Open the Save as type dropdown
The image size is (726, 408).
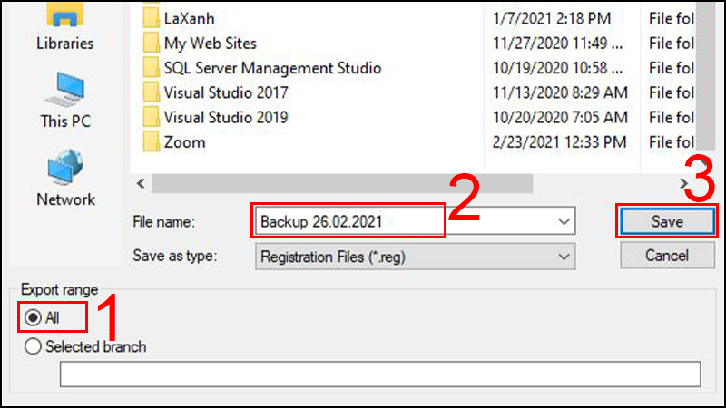click(x=416, y=257)
